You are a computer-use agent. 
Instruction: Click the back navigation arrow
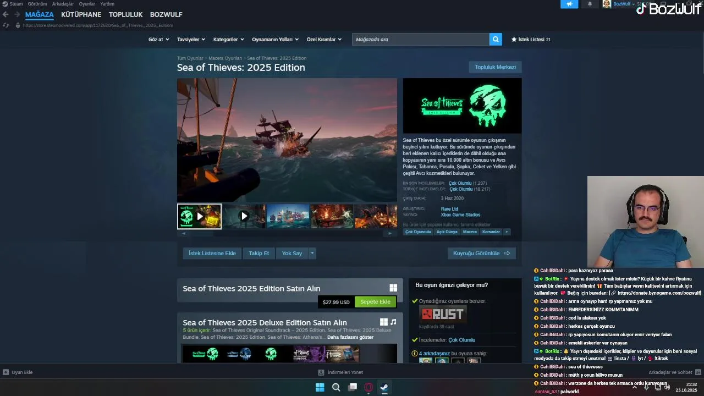pos(5,14)
